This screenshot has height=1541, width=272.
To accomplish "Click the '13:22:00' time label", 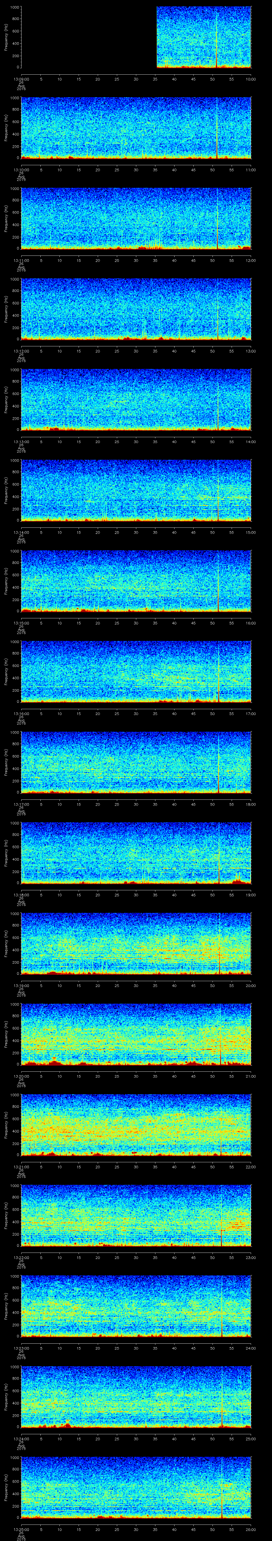I will pos(22,1257).
